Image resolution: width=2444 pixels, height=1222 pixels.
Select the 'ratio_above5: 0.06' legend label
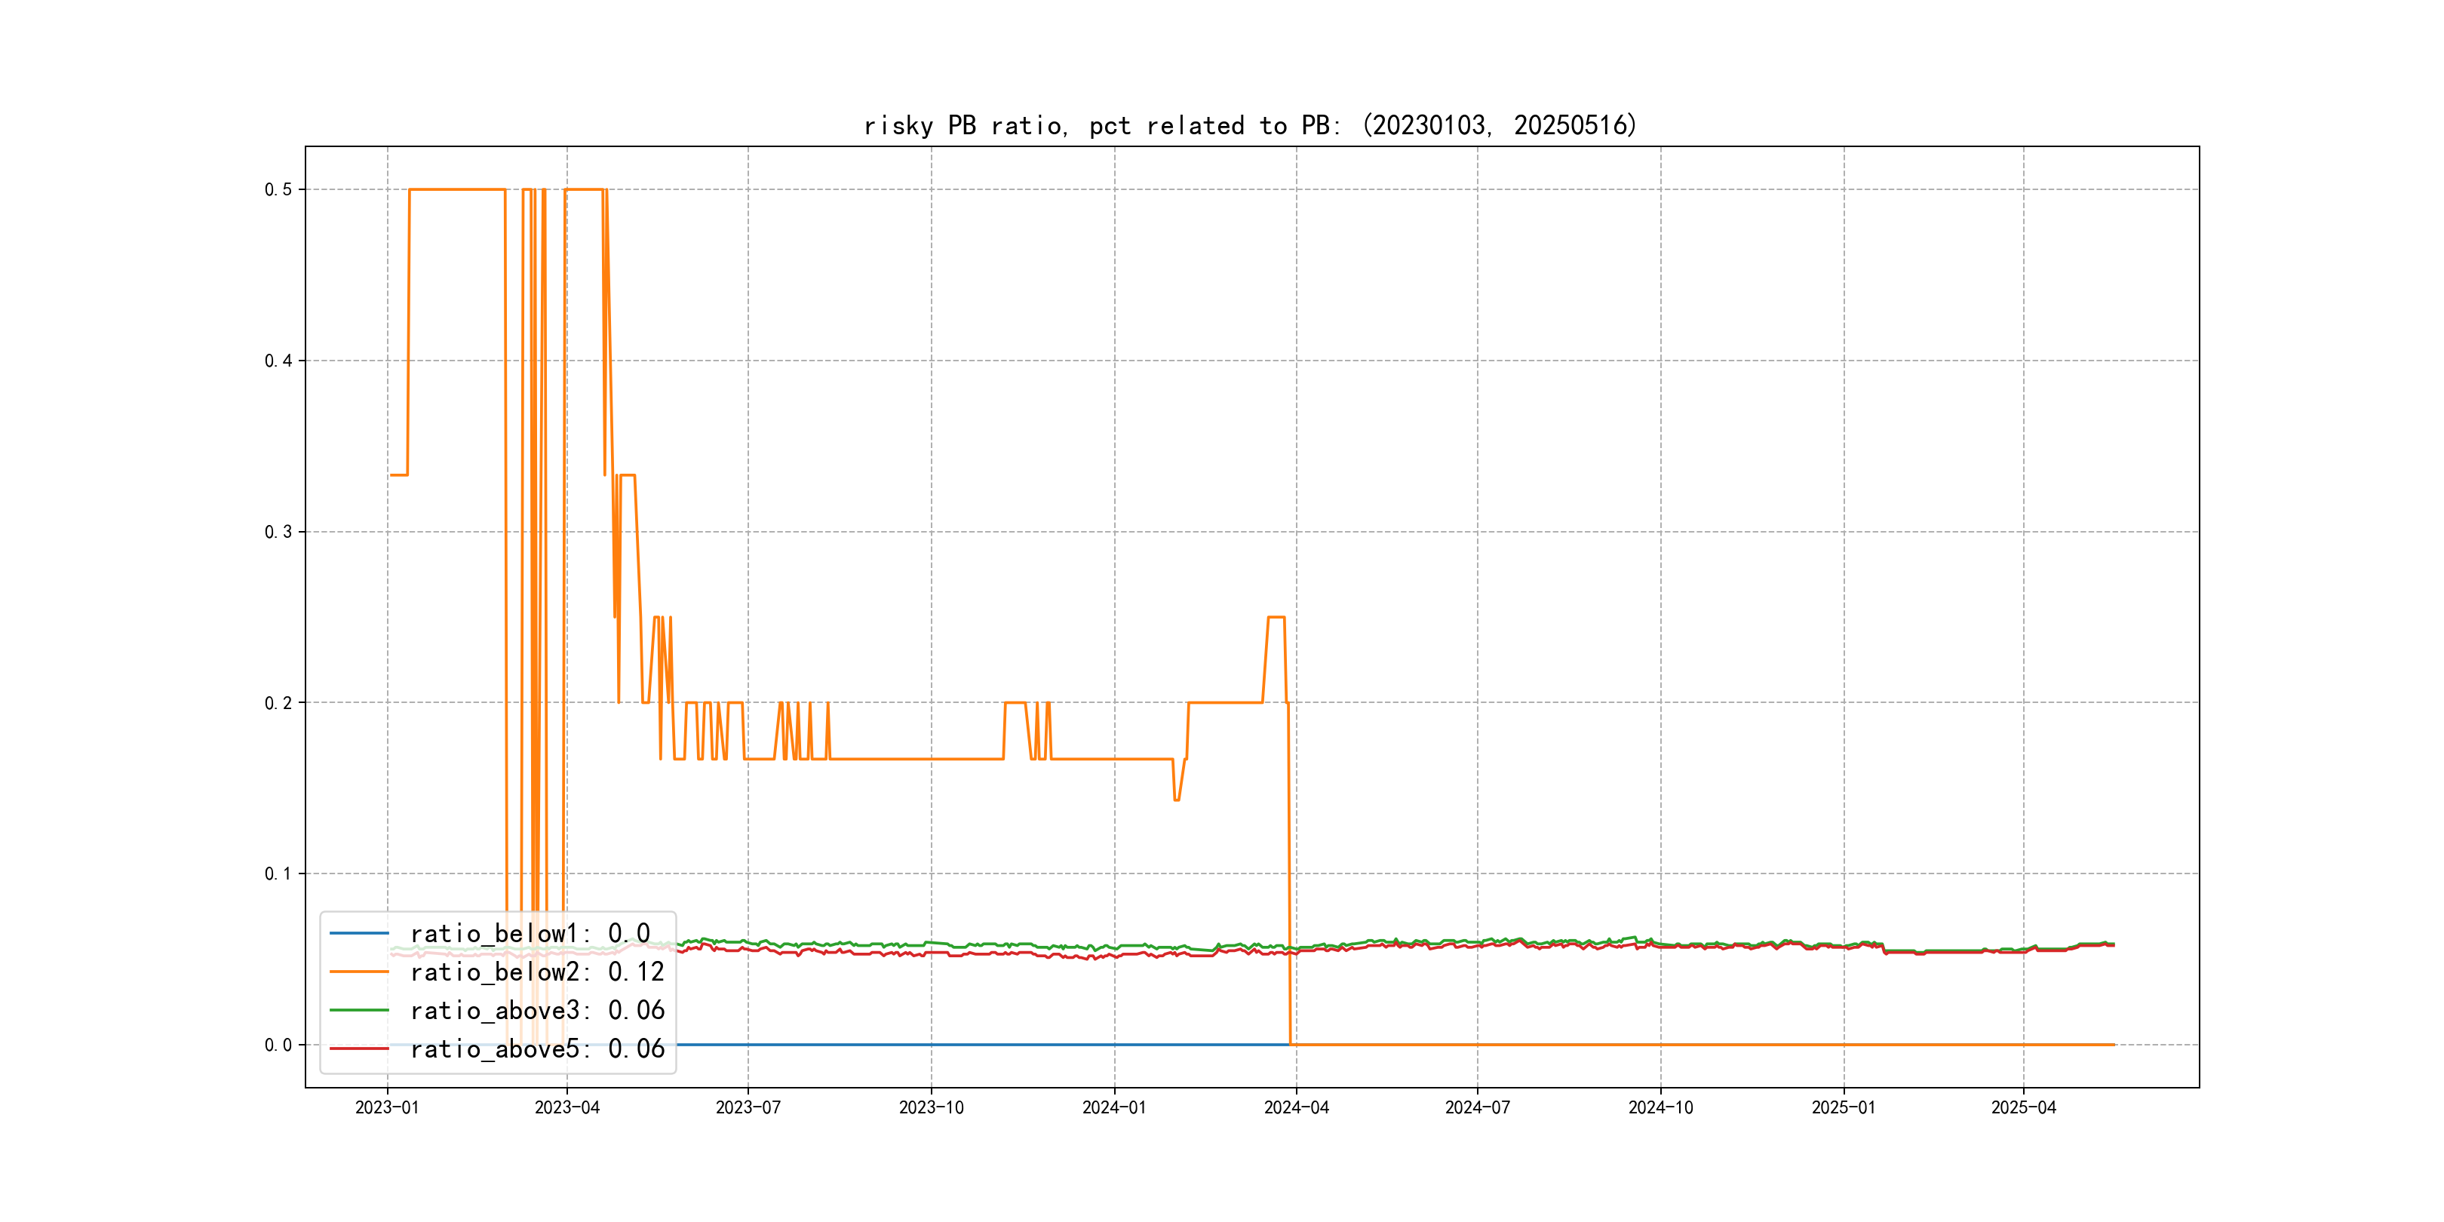click(537, 1049)
